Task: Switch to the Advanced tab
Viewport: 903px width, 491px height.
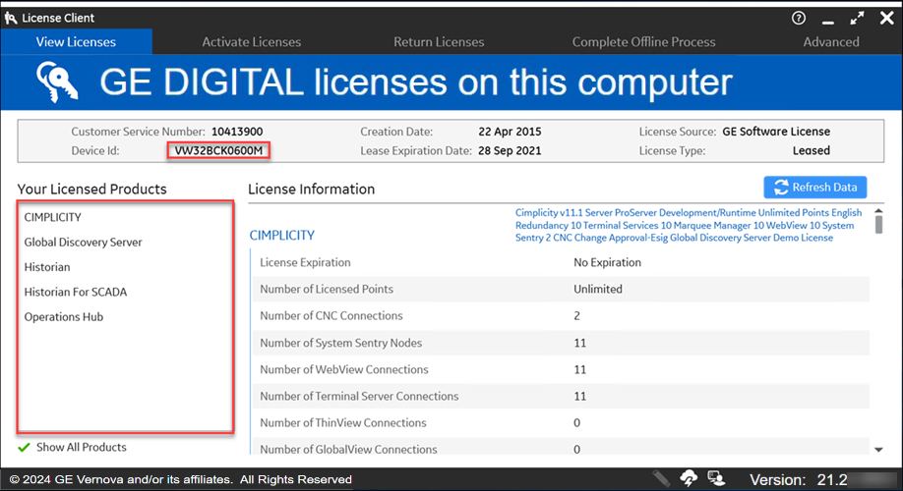Action: [x=831, y=42]
